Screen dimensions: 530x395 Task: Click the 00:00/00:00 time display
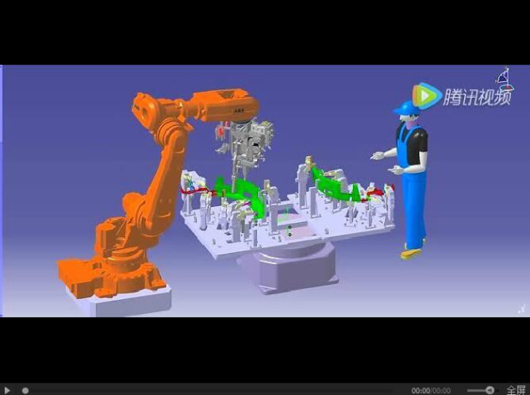[432, 390]
